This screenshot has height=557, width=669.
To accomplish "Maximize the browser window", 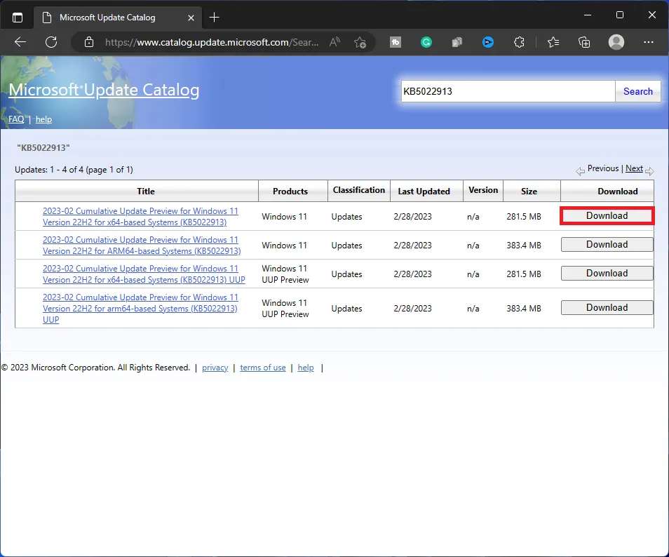I will click(620, 15).
